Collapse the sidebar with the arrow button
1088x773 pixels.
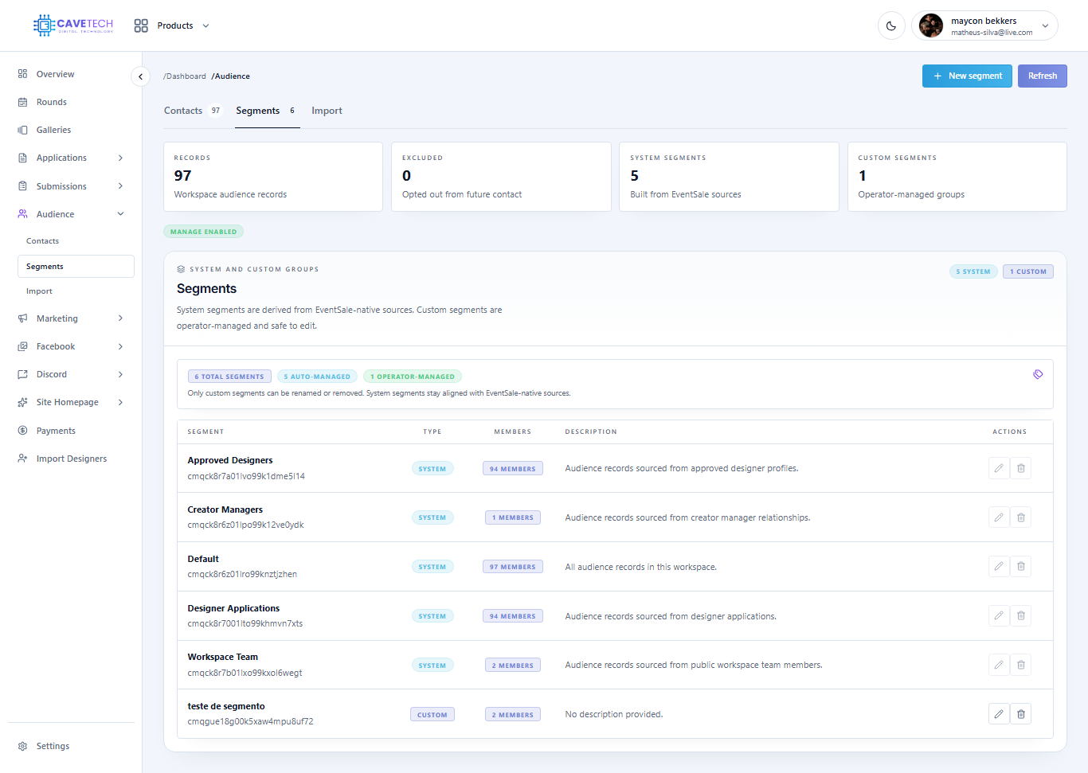click(140, 76)
